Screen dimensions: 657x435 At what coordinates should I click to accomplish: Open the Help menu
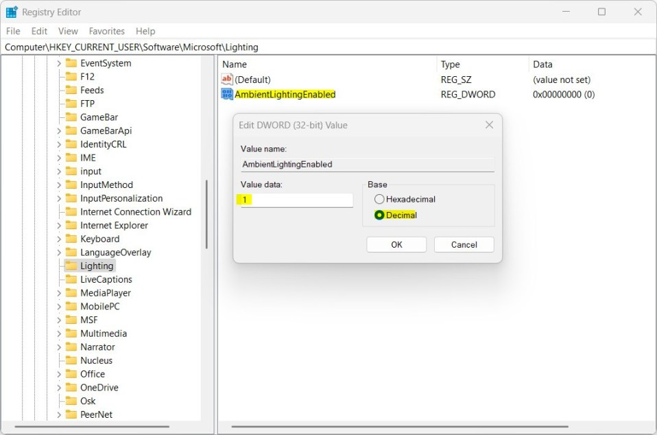pyautogui.click(x=145, y=31)
